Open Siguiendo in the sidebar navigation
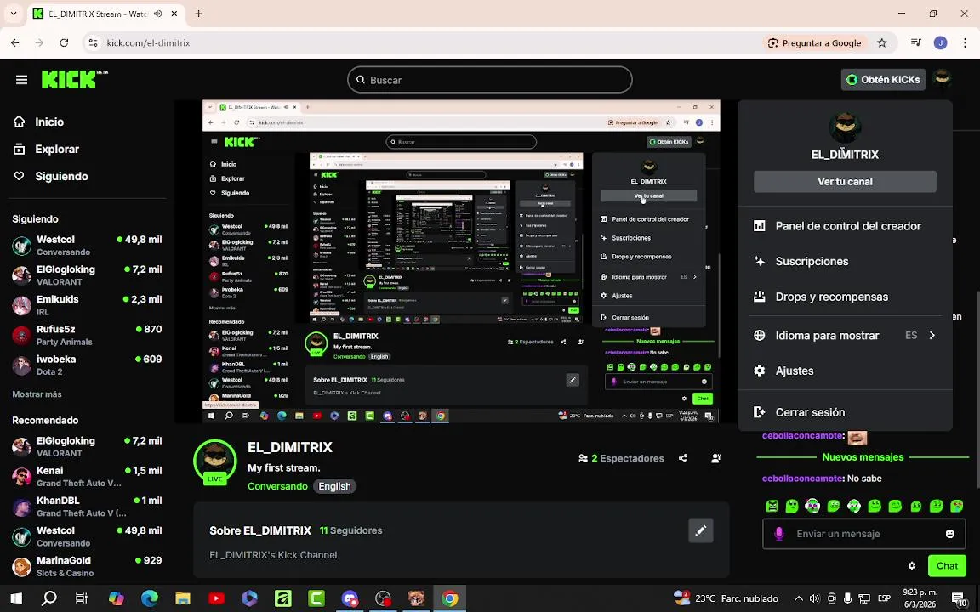This screenshot has width=980, height=612. pyautogui.click(x=50, y=176)
